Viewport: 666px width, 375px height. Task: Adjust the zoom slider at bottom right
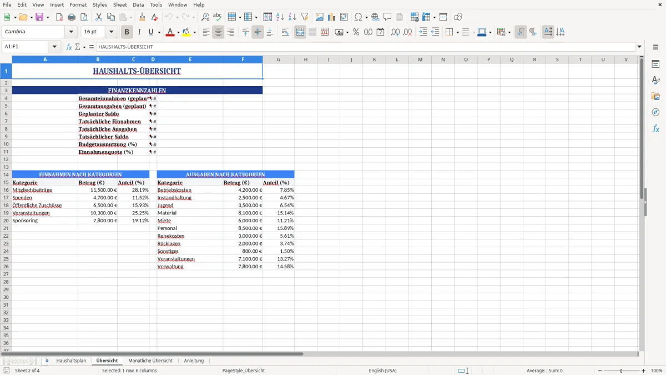click(620, 371)
